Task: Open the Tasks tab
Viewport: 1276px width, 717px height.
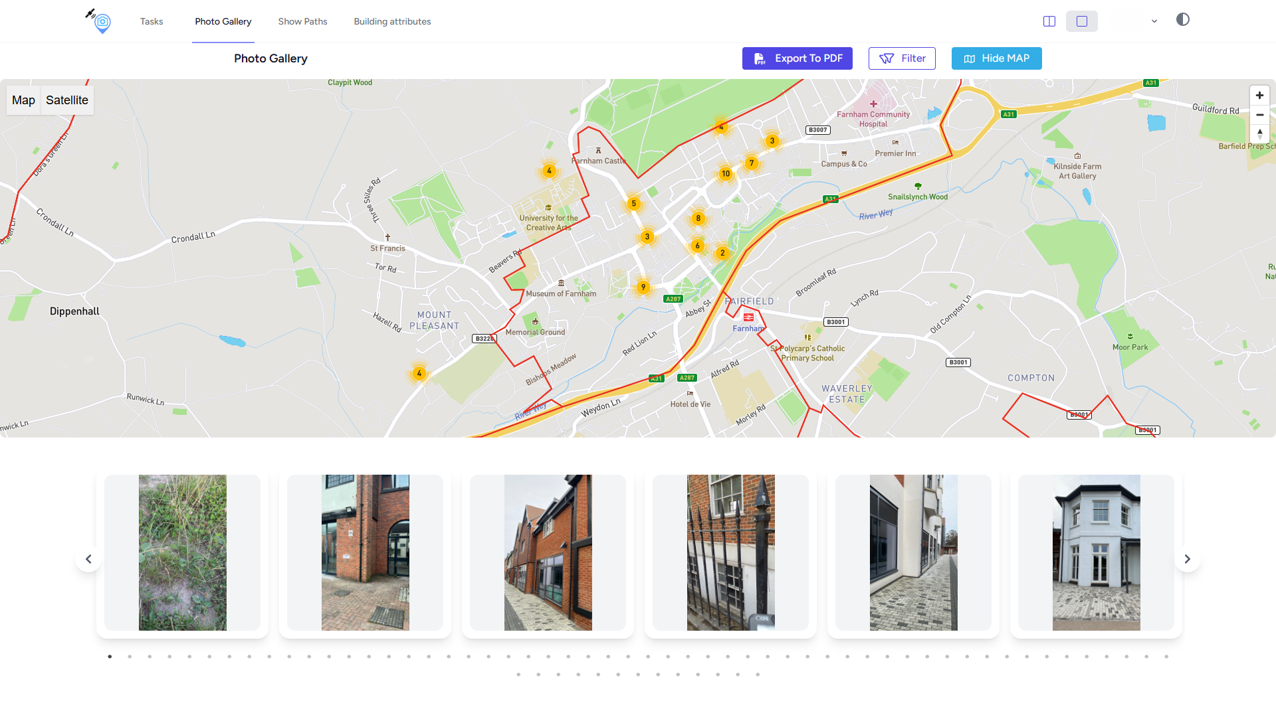Action: point(152,21)
